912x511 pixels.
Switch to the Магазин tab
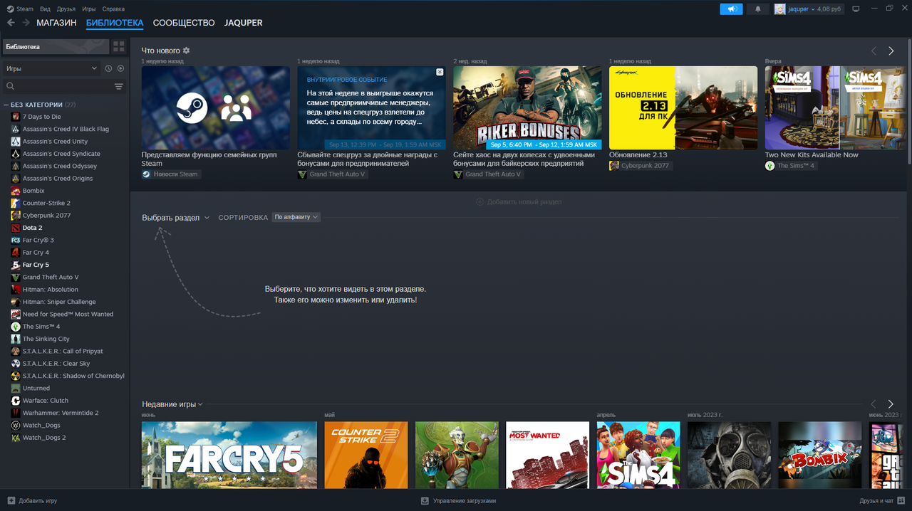56,23
